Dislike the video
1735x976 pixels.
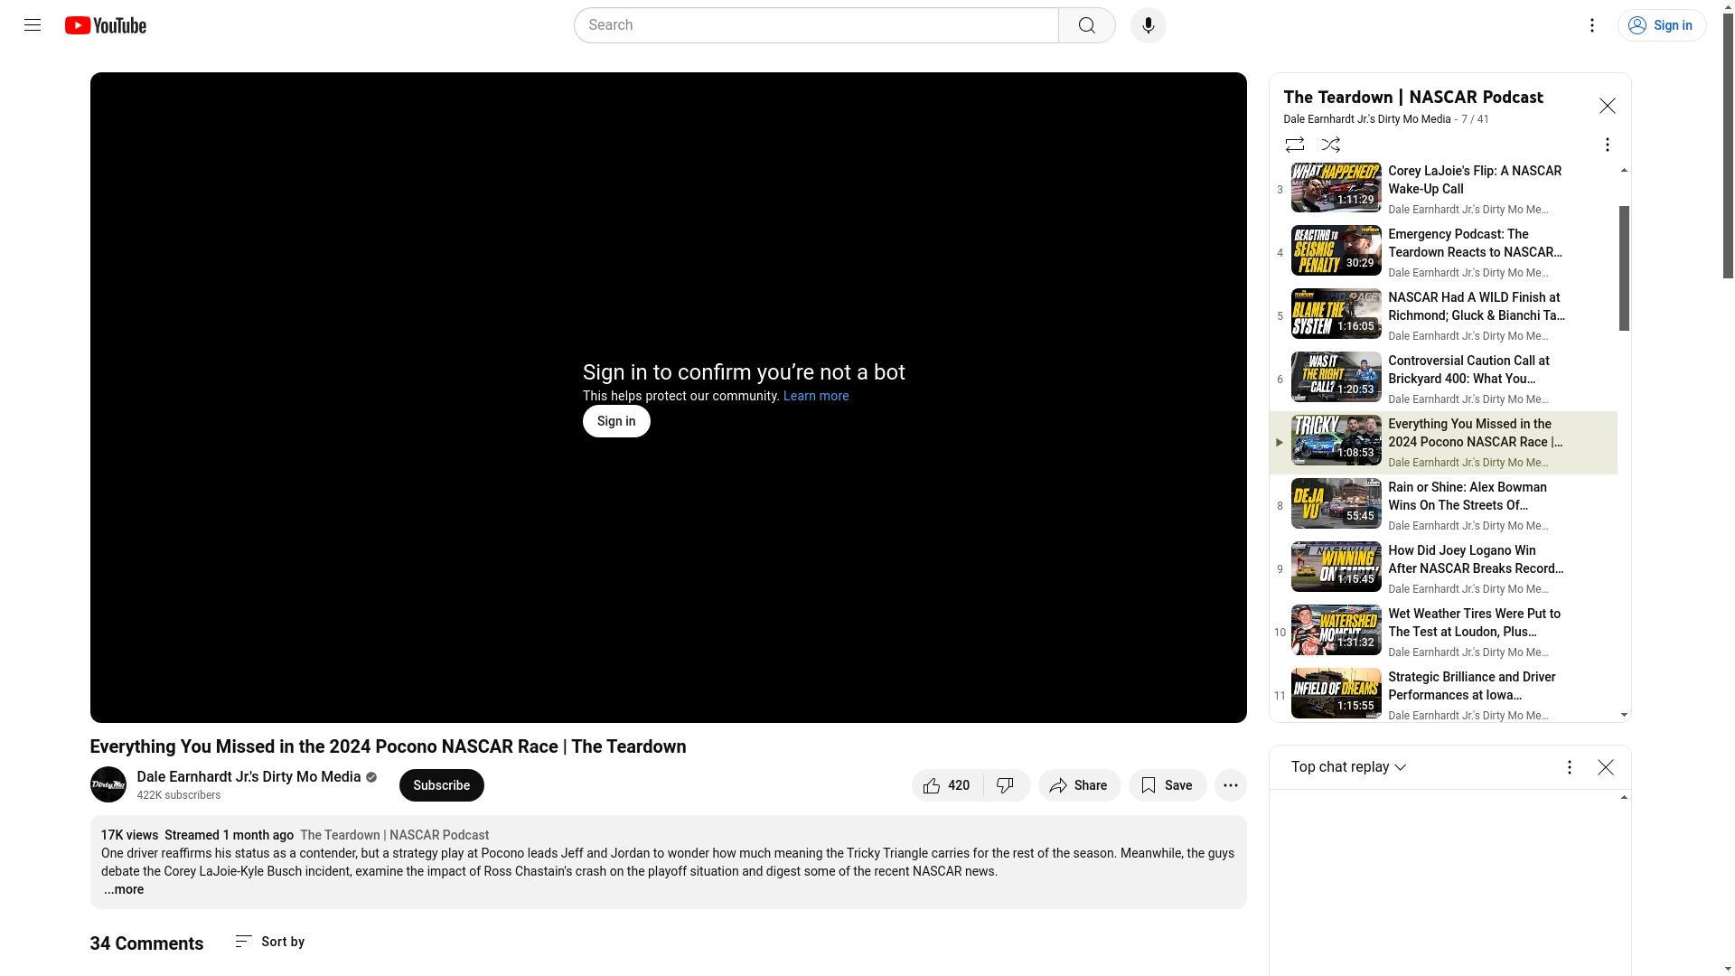[x=1007, y=785]
